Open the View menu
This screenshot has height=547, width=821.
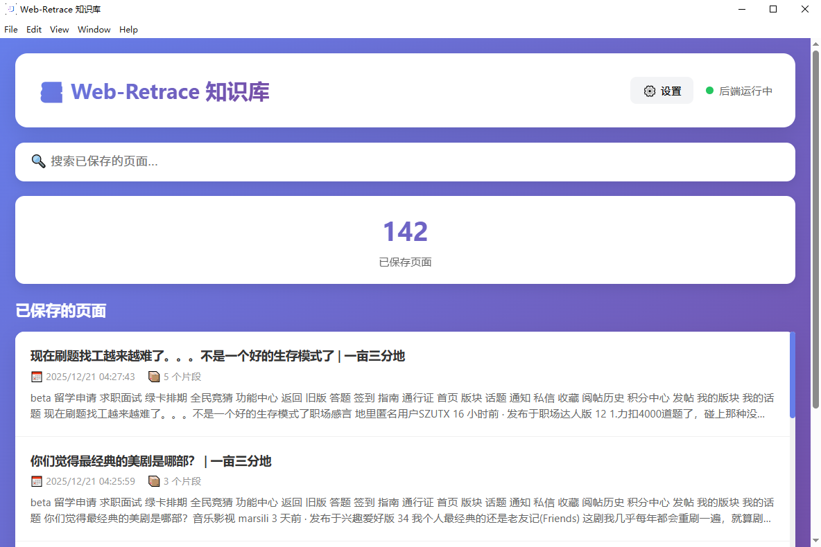[60, 30]
